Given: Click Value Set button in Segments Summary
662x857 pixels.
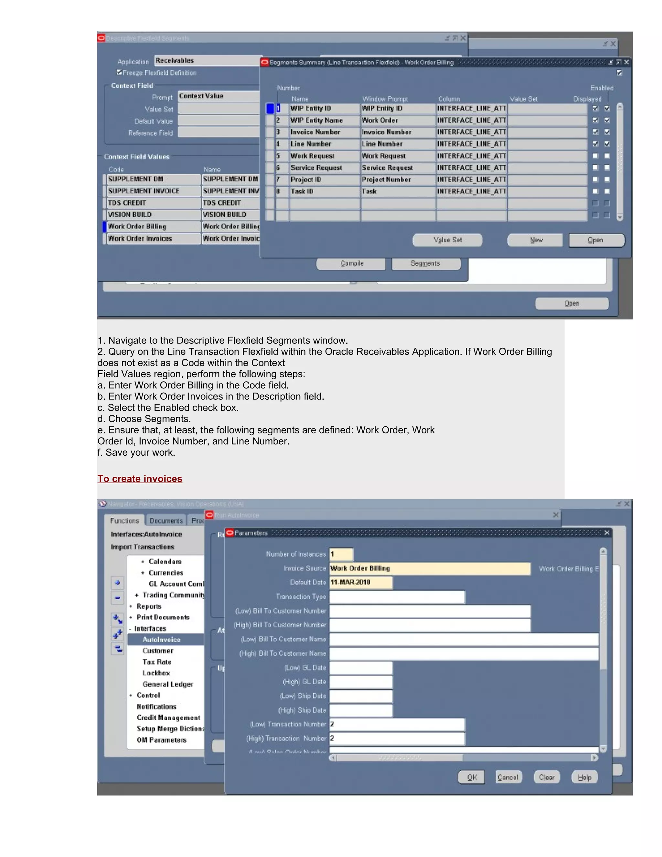Looking at the screenshot, I should tap(447, 240).
